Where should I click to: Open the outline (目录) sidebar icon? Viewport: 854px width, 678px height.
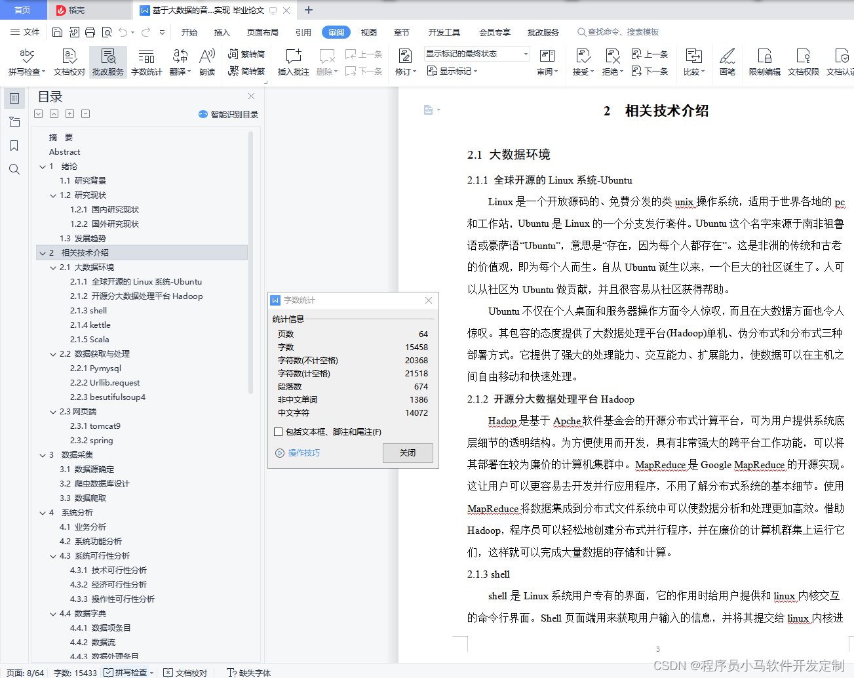14,98
